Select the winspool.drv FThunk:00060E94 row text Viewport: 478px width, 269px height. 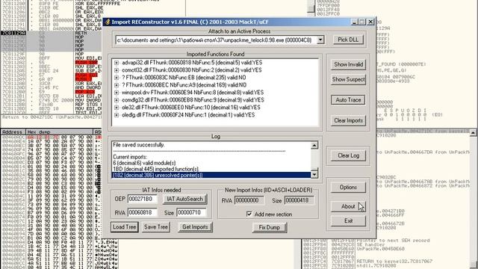click(193, 93)
